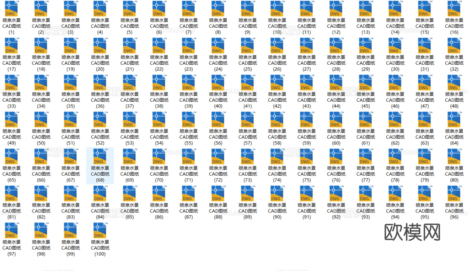Image resolution: width=468 pixels, height=271 pixels.
Task: Click the file name 喷泉水景CAD图纸 (2)
Action: click(x=41, y=26)
